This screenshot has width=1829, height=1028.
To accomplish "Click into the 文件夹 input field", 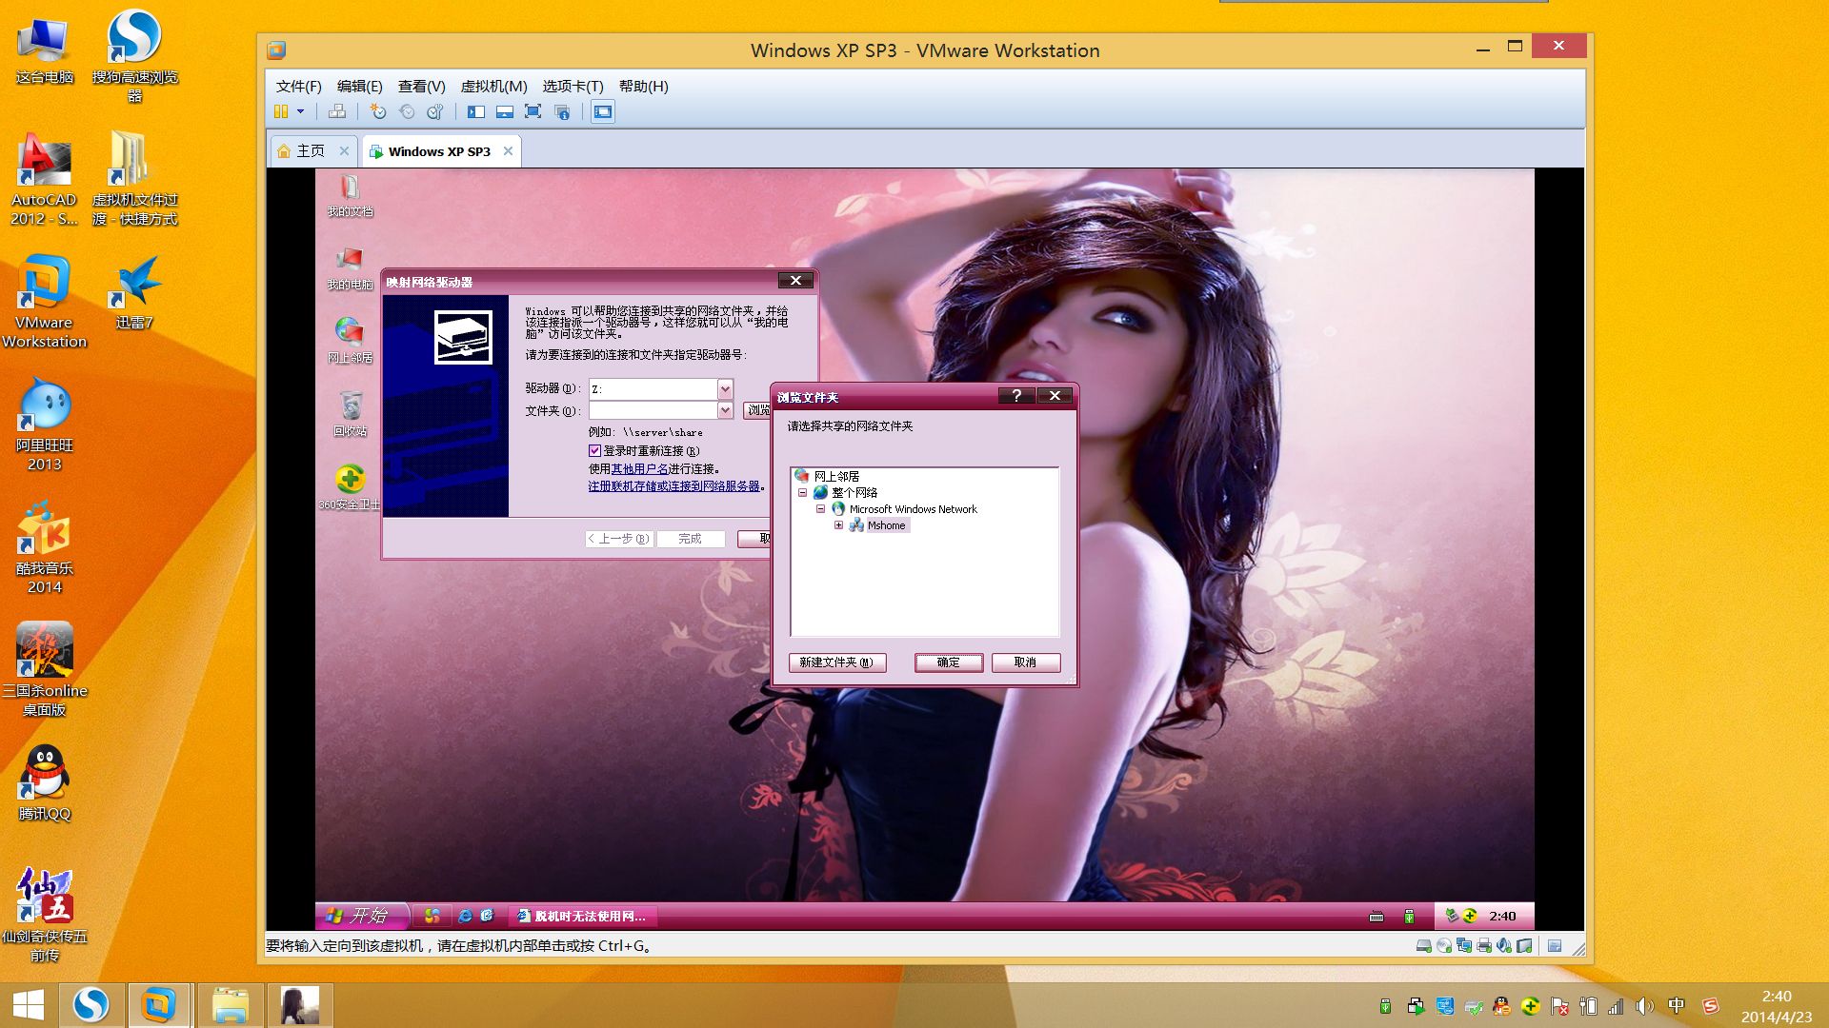I will coord(653,410).
